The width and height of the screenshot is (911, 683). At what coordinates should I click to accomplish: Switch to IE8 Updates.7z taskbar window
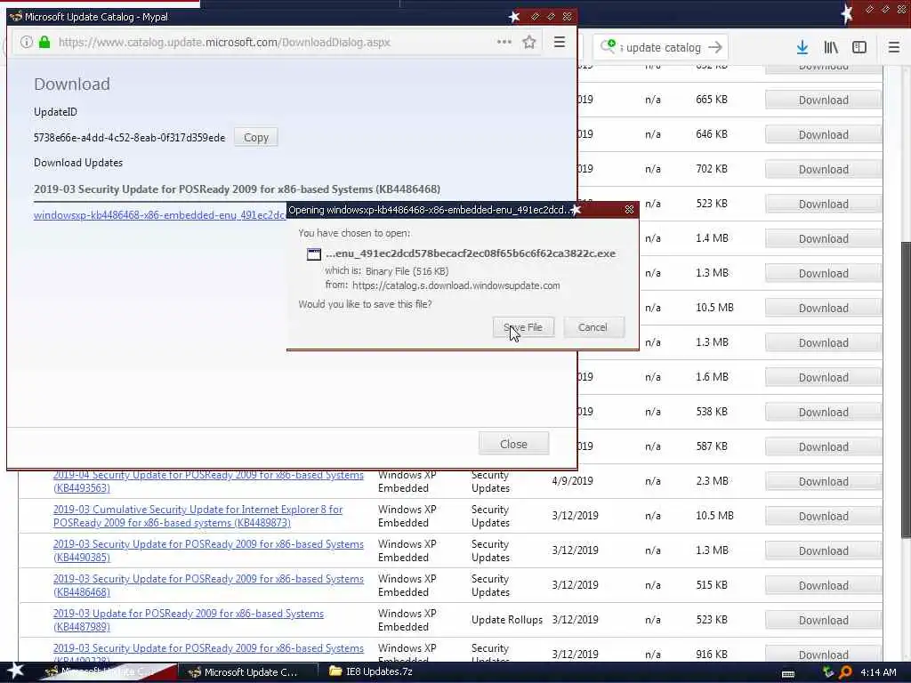coord(372,672)
